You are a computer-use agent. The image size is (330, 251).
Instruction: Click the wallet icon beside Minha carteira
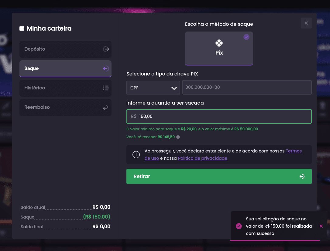(22, 28)
